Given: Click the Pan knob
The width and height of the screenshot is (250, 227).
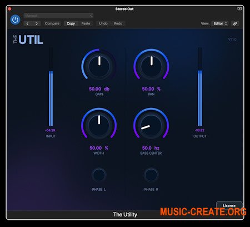Looking at the screenshot, I should (151, 66).
